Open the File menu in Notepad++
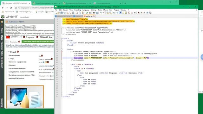The width and height of the screenshot is (203, 114). 56,10
